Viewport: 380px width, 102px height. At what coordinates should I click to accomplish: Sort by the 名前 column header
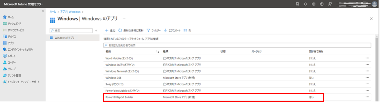click(x=108, y=51)
